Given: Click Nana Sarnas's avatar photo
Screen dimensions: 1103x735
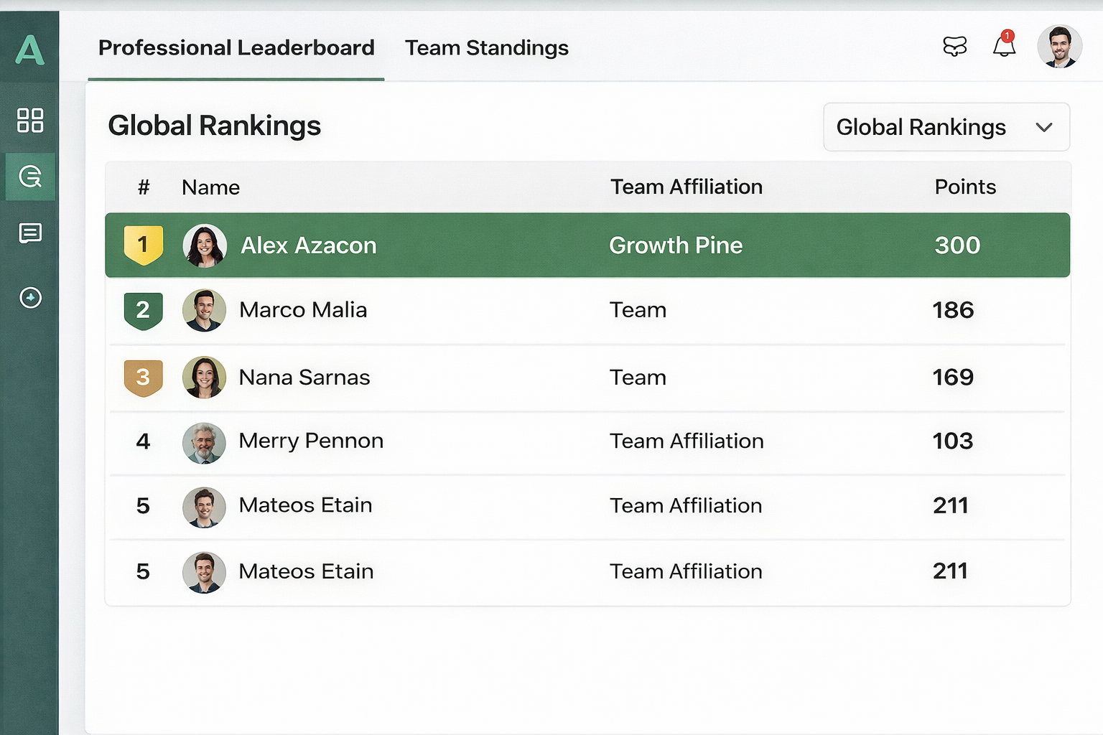Looking at the screenshot, I should [204, 378].
